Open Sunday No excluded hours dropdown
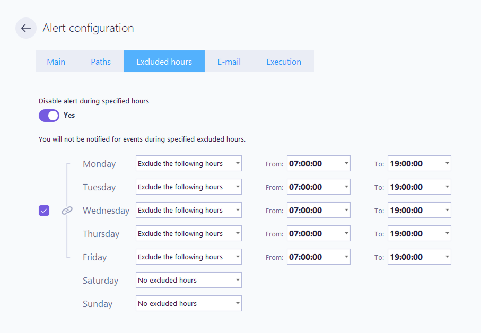The width and height of the screenshot is (481, 333). 189,303
